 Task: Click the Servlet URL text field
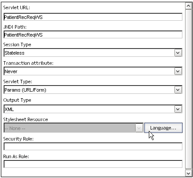[x=93, y=17]
